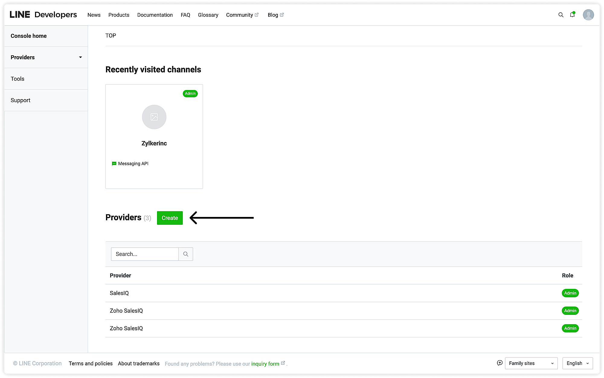604x378 pixels.
Task: Click the green Create provider button
Action: (x=170, y=218)
